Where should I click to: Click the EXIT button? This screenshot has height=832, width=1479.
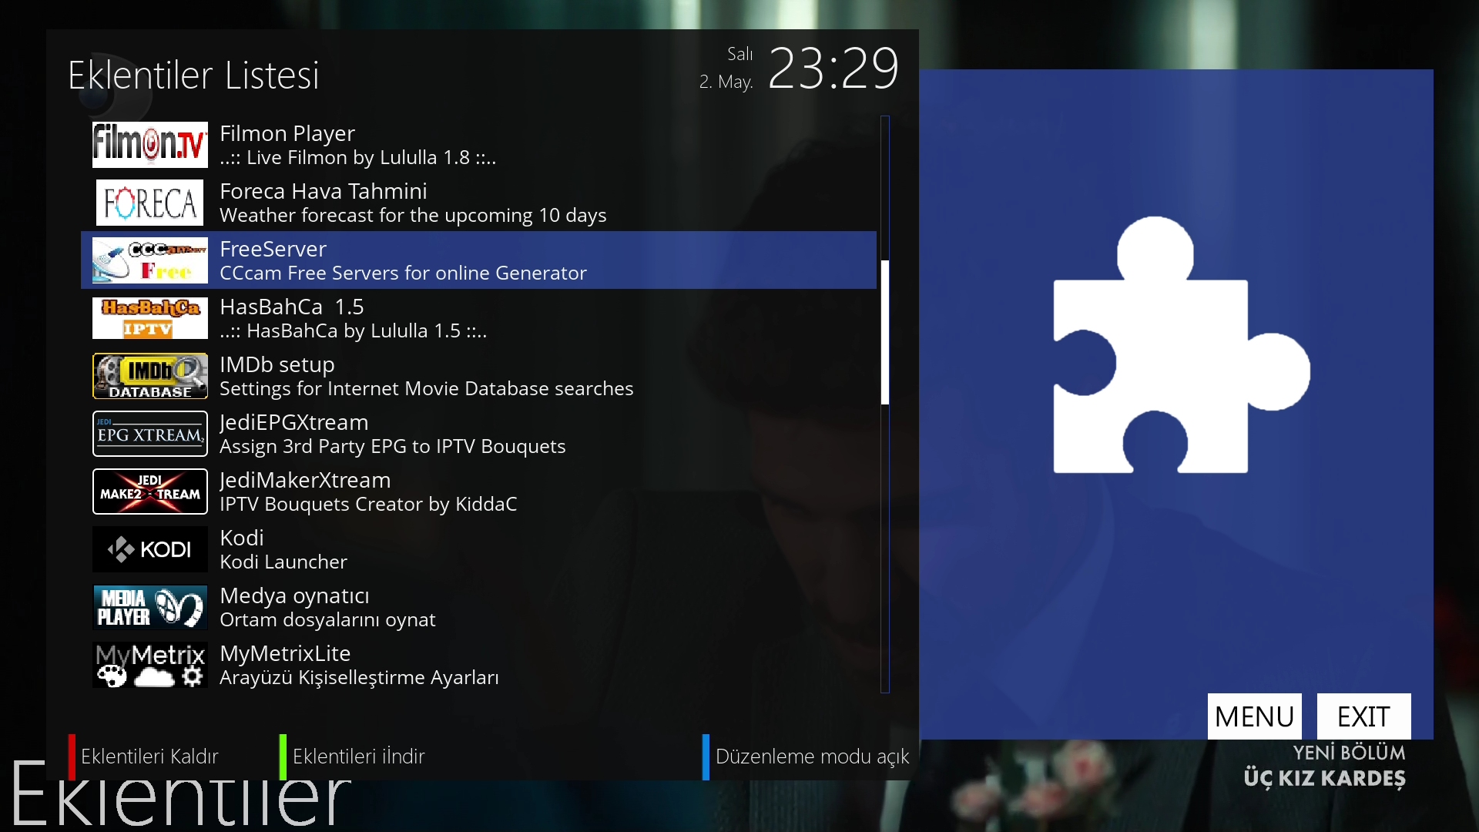tap(1363, 716)
